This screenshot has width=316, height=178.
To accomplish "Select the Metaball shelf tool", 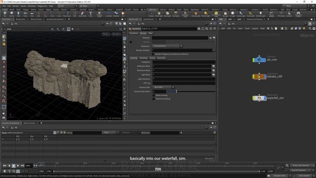I will point(116,14).
